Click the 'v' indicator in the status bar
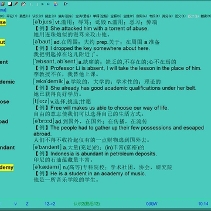The image size is (211, 211). pyautogui.click(x=16, y=204)
